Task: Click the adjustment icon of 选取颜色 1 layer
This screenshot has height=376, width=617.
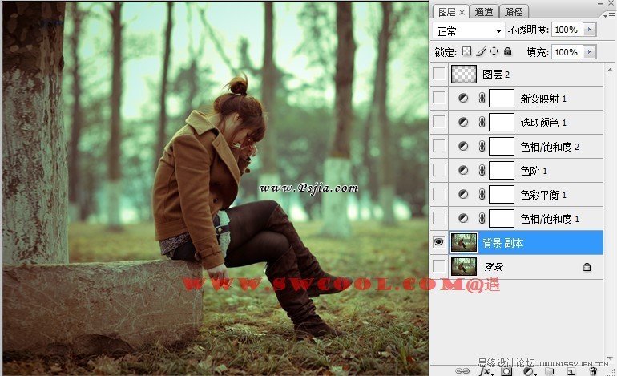Action: point(463,122)
